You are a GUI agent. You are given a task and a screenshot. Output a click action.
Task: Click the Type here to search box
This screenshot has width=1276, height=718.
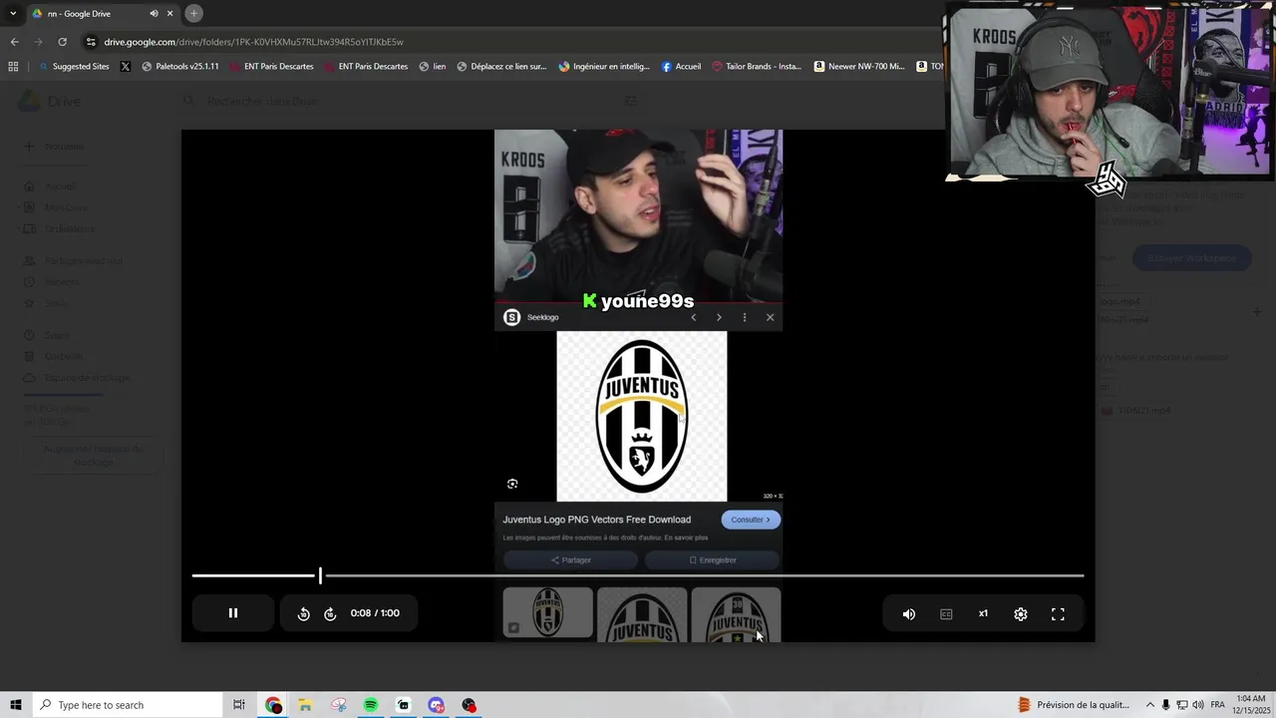[x=128, y=705]
